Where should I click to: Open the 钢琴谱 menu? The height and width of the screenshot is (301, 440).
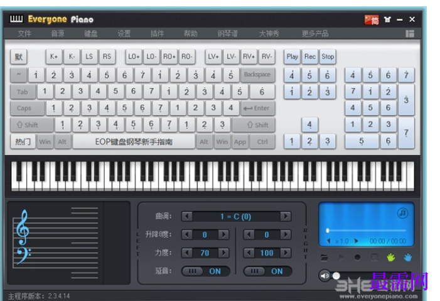click(x=228, y=34)
